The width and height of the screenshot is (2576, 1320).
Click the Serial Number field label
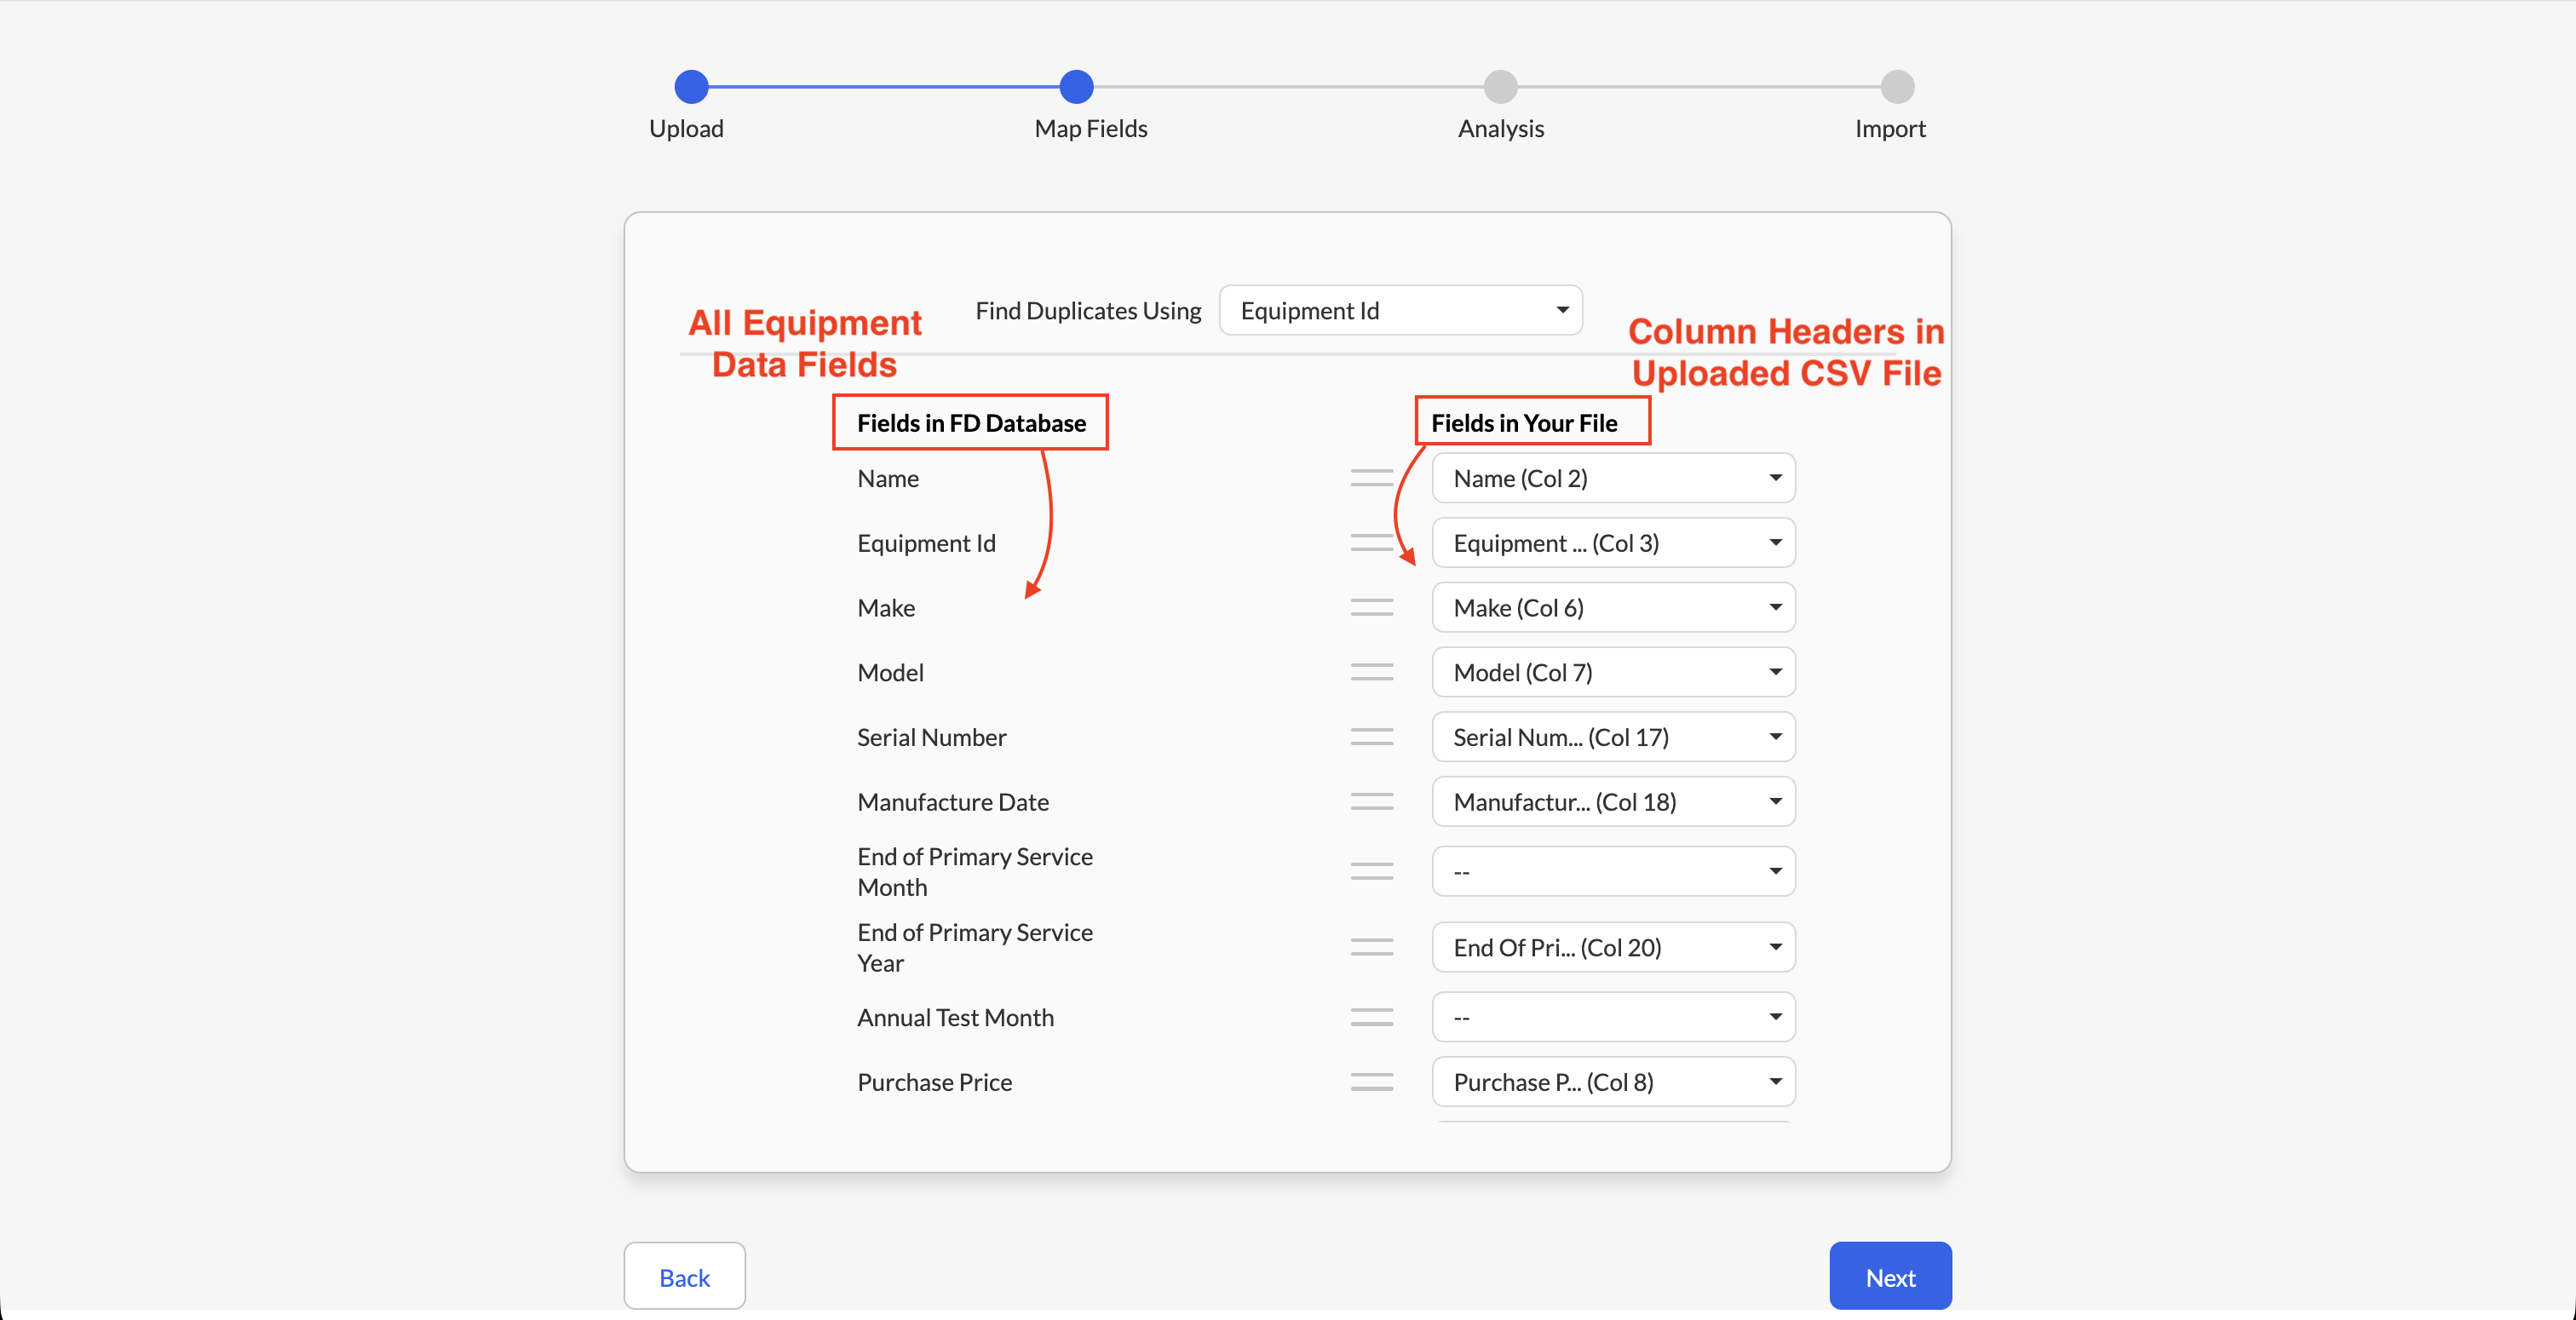[931, 737]
